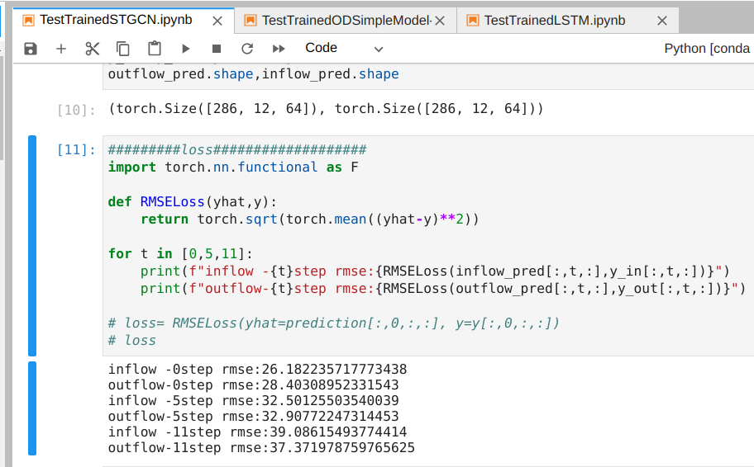Click the Save notebook icon

[31, 49]
